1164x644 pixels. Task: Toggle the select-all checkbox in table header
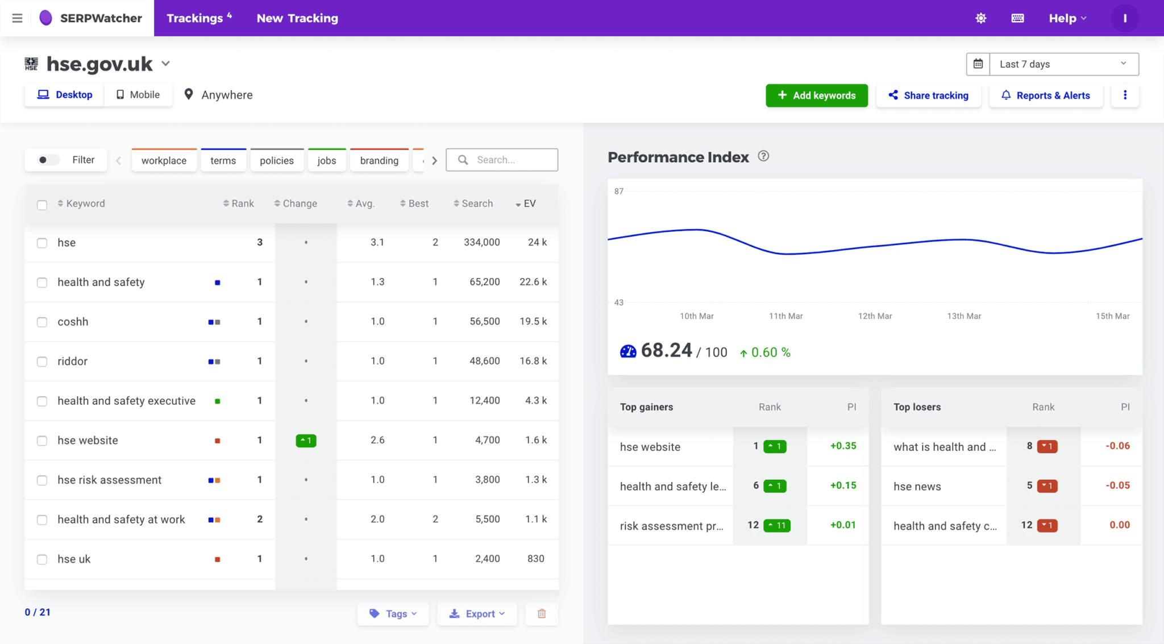[x=42, y=205]
